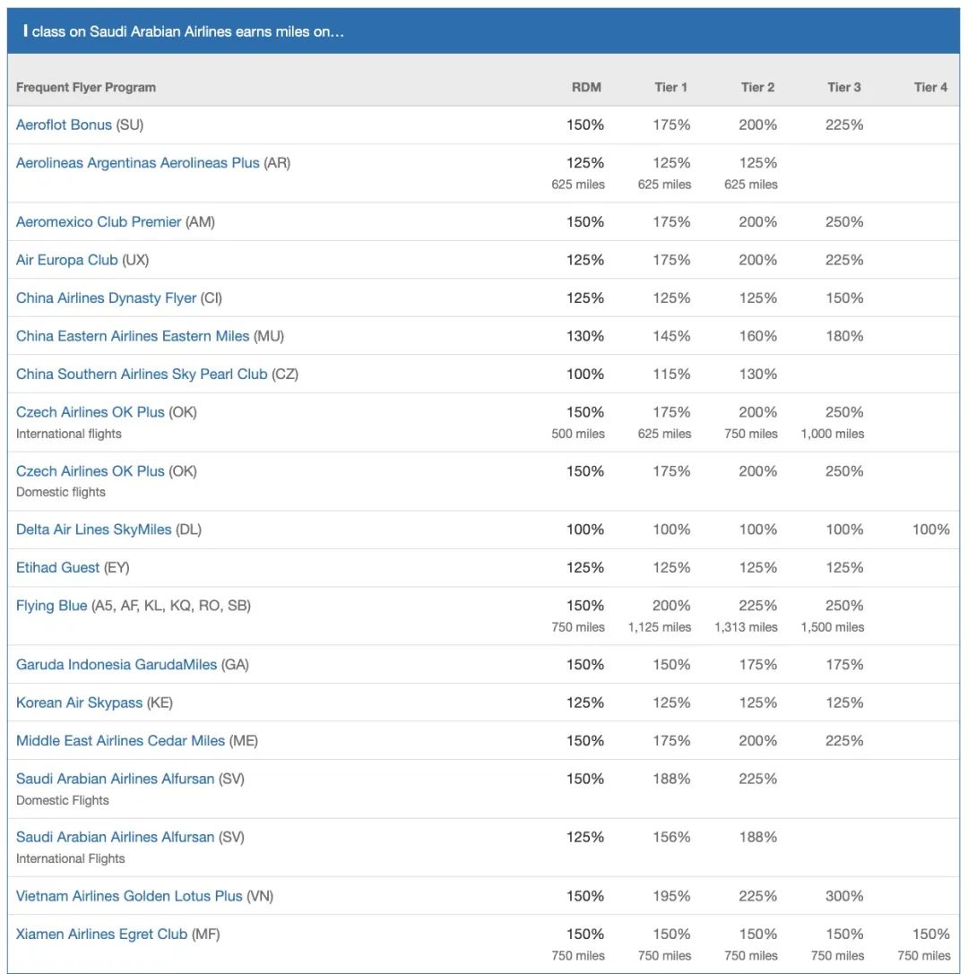The width and height of the screenshot is (968, 974).
Task: Select Etihad Guest Tier 3 value 125%
Action: pyautogui.click(x=844, y=568)
